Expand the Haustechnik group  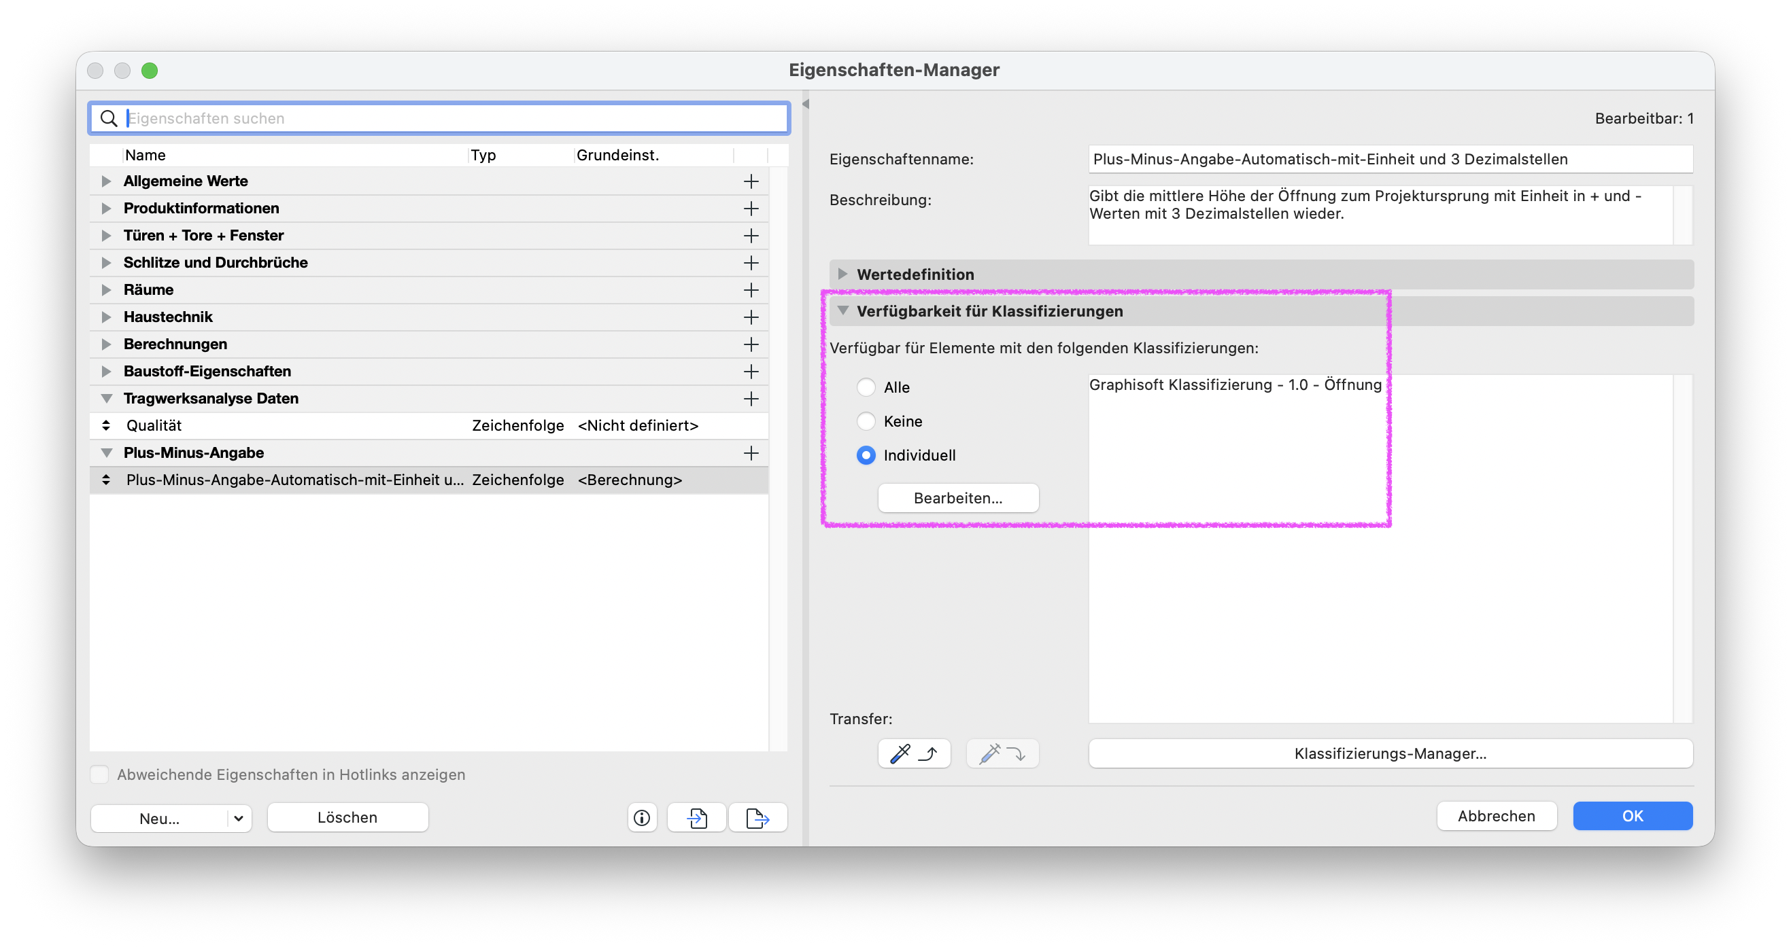pos(105,317)
